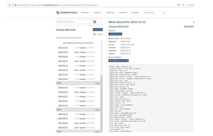The width and height of the screenshot is (213, 136).
Task: Open the 2015-05-23 record
Action: tap(63, 70)
